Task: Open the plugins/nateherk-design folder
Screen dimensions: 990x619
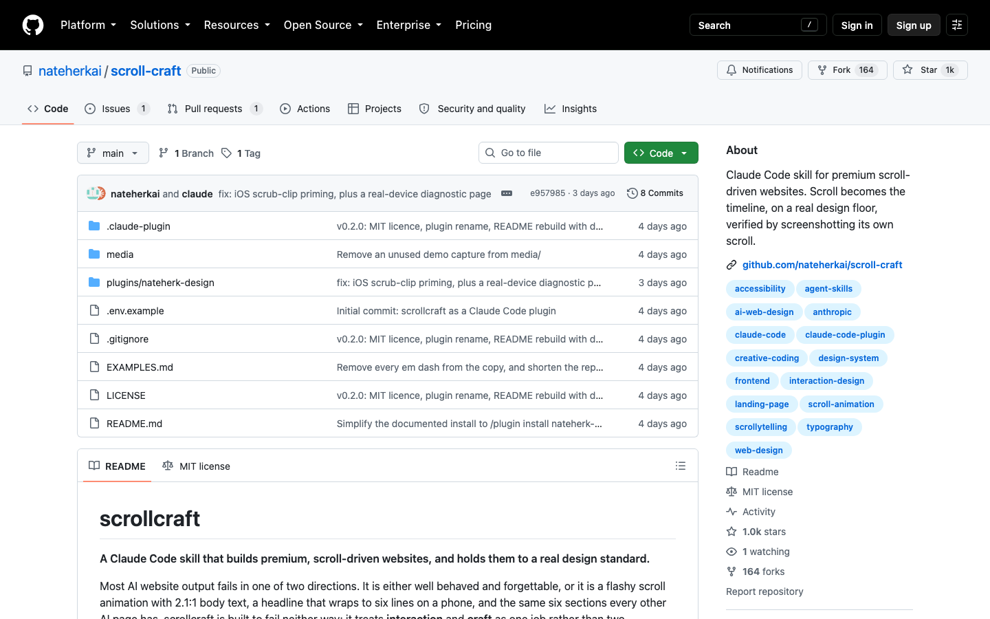Action: pos(160,283)
